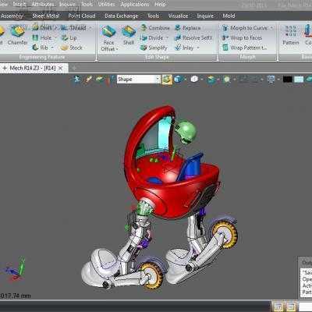Switch to the Assembly ribbon tab
Screen dimensions: 312x312
point(12,16)
